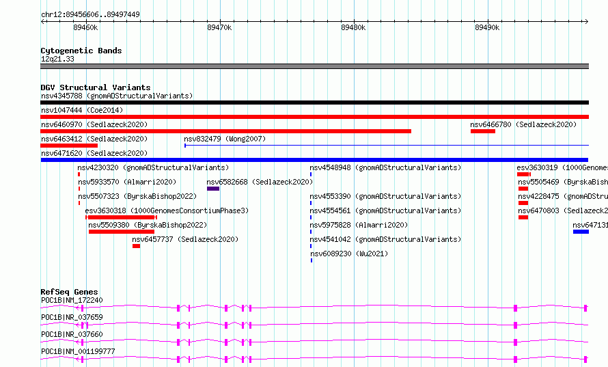Image resolution: width=608 pixels, height=367 pixels.
Task: Open nsv6470803 Sedlazeck label at right
Action: (563, 210)
